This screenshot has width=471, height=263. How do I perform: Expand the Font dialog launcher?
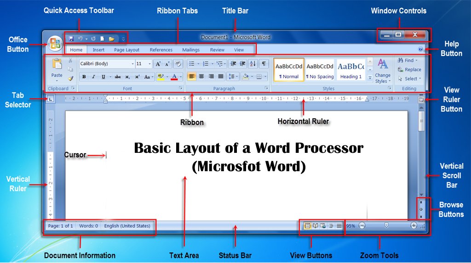pos(180,88)
